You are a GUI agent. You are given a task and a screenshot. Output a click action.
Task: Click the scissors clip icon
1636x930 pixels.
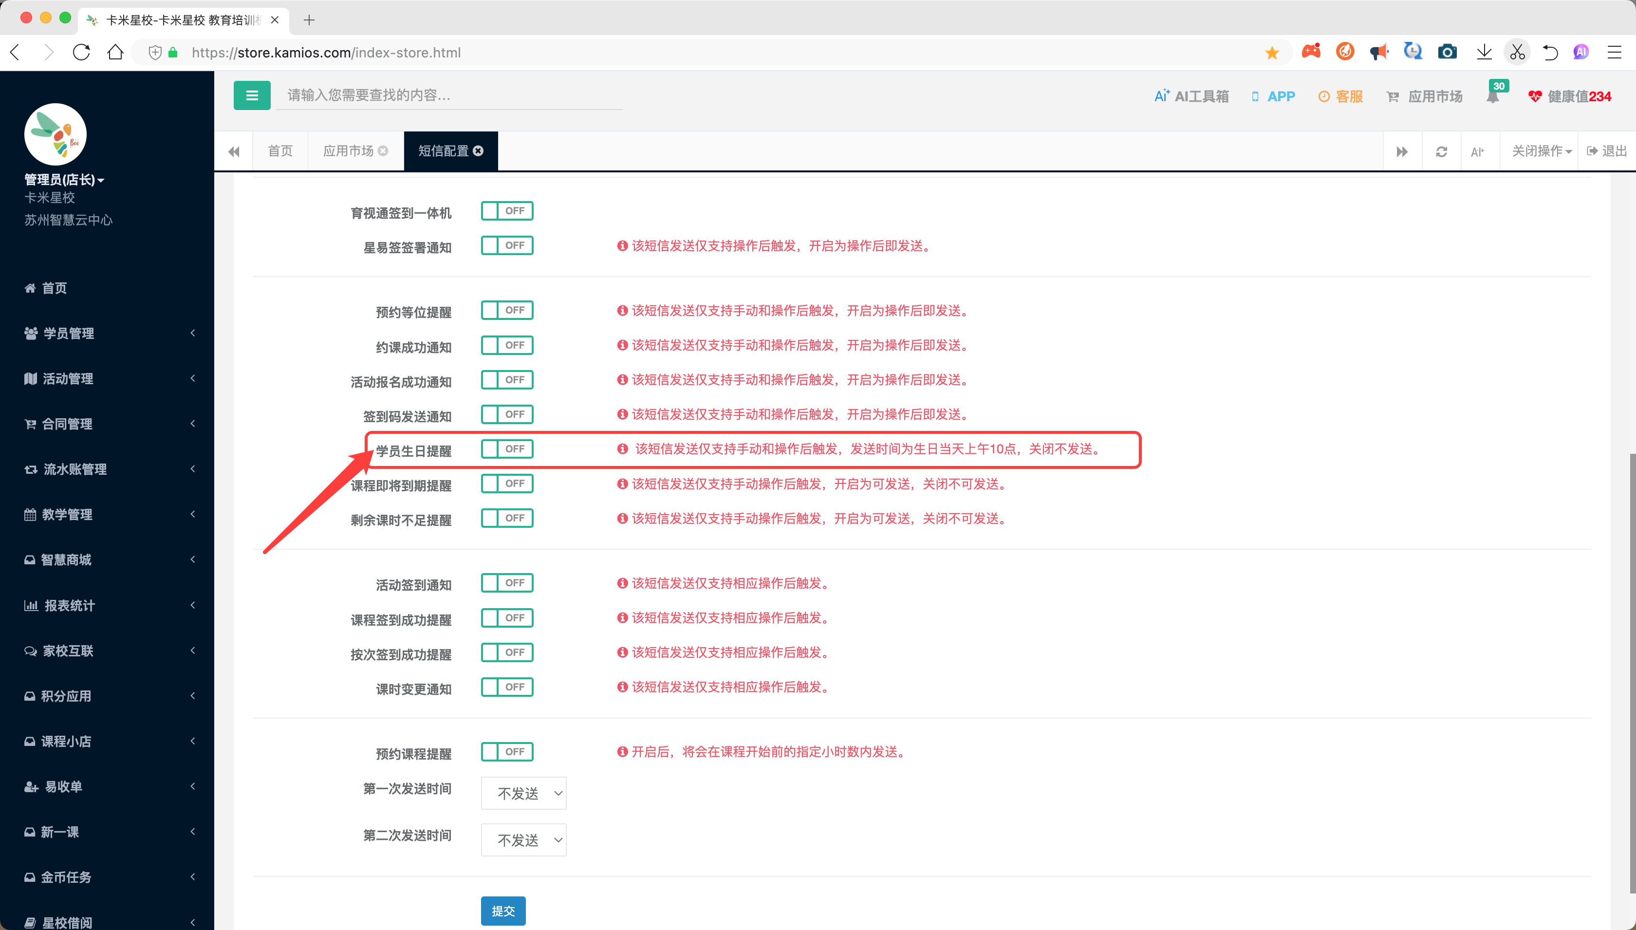(1517, 53)
